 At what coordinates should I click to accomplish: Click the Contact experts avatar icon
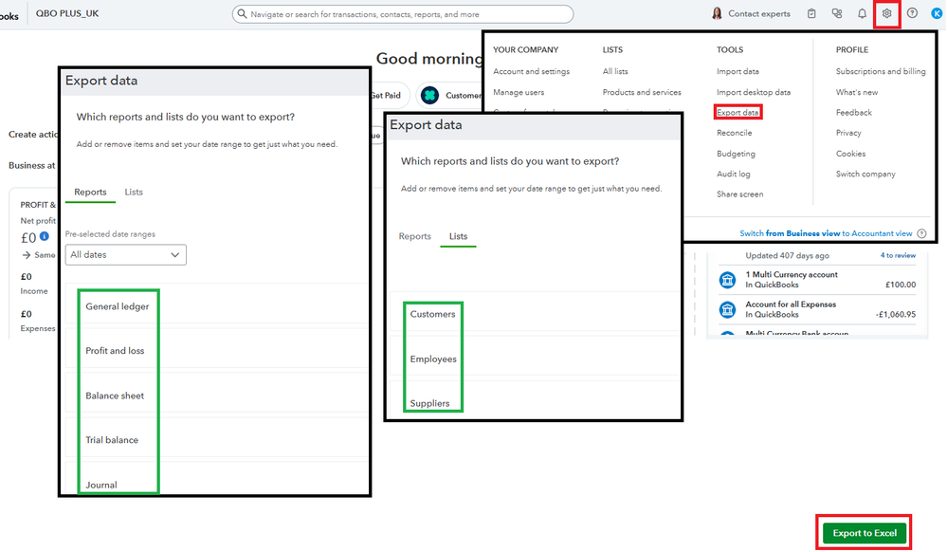(717, 13)
